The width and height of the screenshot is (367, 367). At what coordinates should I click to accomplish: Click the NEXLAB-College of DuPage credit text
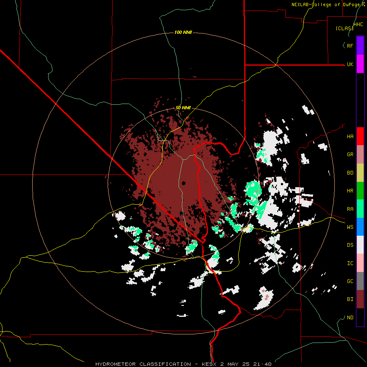329,4
